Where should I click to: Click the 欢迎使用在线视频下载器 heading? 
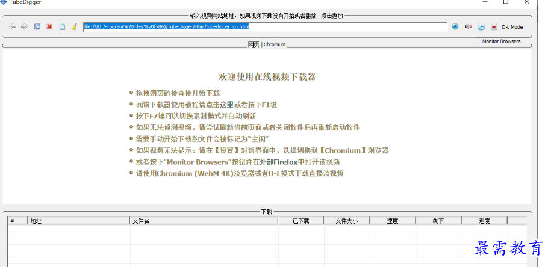(267, 77)
